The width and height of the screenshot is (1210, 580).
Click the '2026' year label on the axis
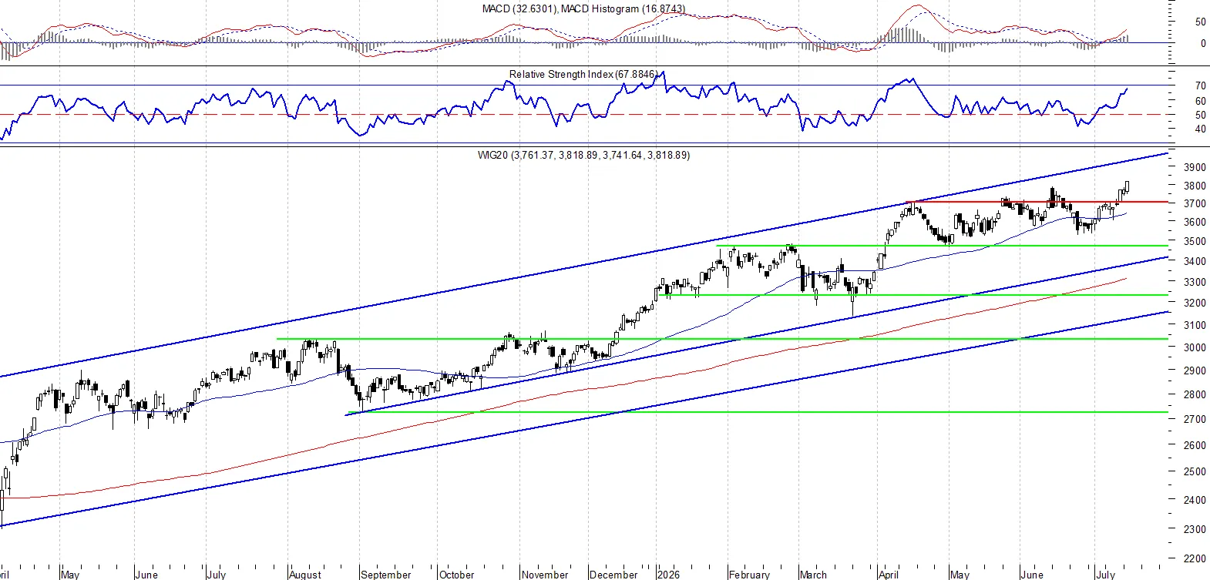[668, 575]
